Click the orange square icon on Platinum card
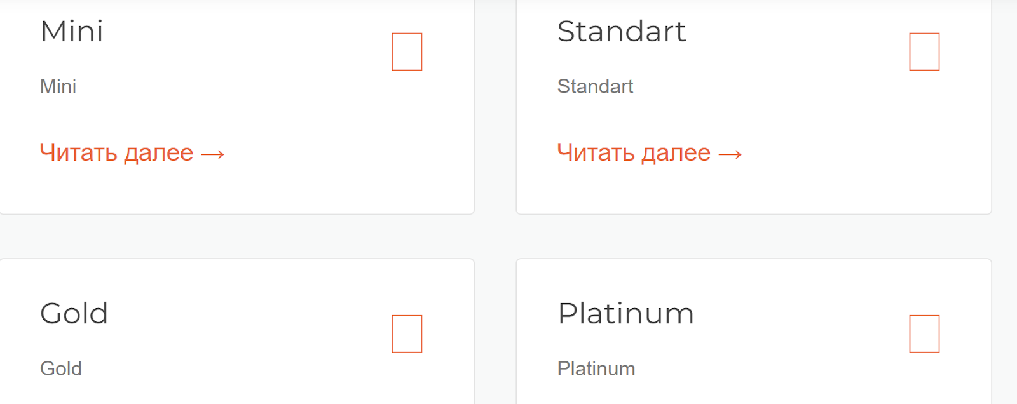The width and height of the screenshot is (1017, 404). click(924, 333)
